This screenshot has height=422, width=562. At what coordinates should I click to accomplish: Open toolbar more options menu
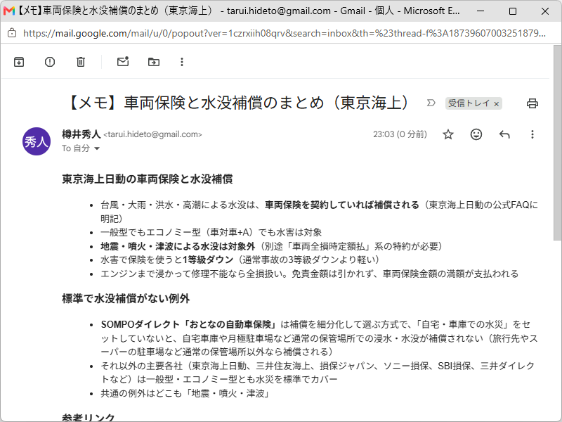(x=182, y=62)
